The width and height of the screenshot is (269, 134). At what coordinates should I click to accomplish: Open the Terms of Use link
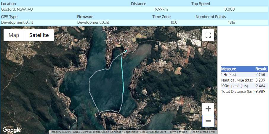178,132
